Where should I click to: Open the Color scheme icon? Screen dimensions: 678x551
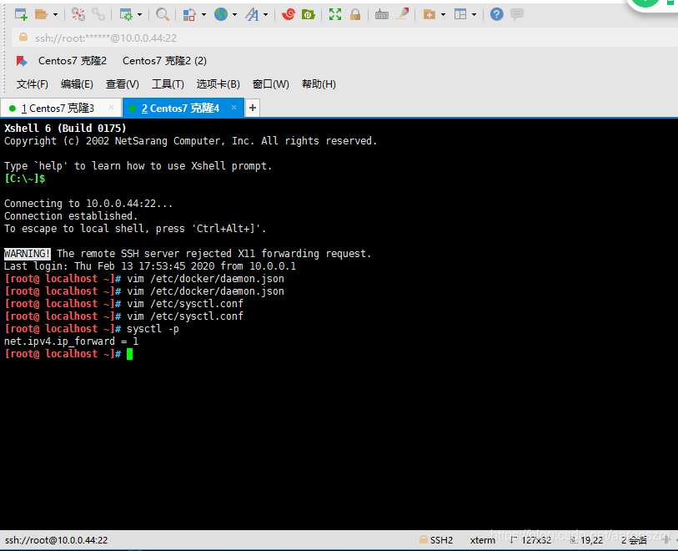click(x=189, y=14)
